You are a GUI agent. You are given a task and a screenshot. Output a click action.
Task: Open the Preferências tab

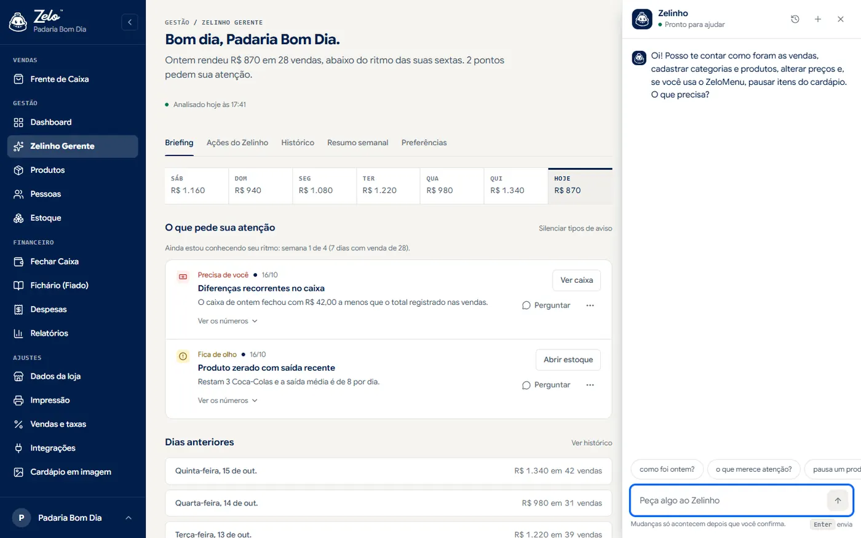click(x=424, y=143)
